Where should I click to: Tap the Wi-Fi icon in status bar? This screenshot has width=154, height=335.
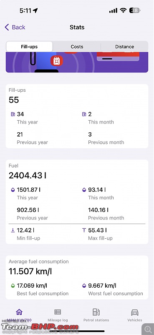[x=123, y=10]
